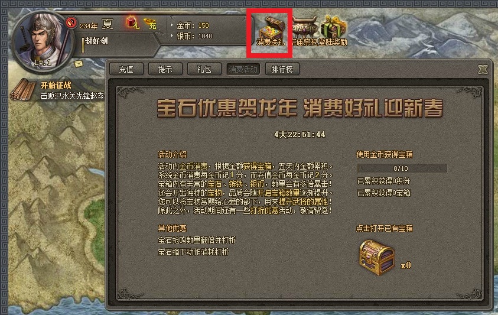Click the quest link 击败汜水关先锋赵岑

tap(73, 95)
